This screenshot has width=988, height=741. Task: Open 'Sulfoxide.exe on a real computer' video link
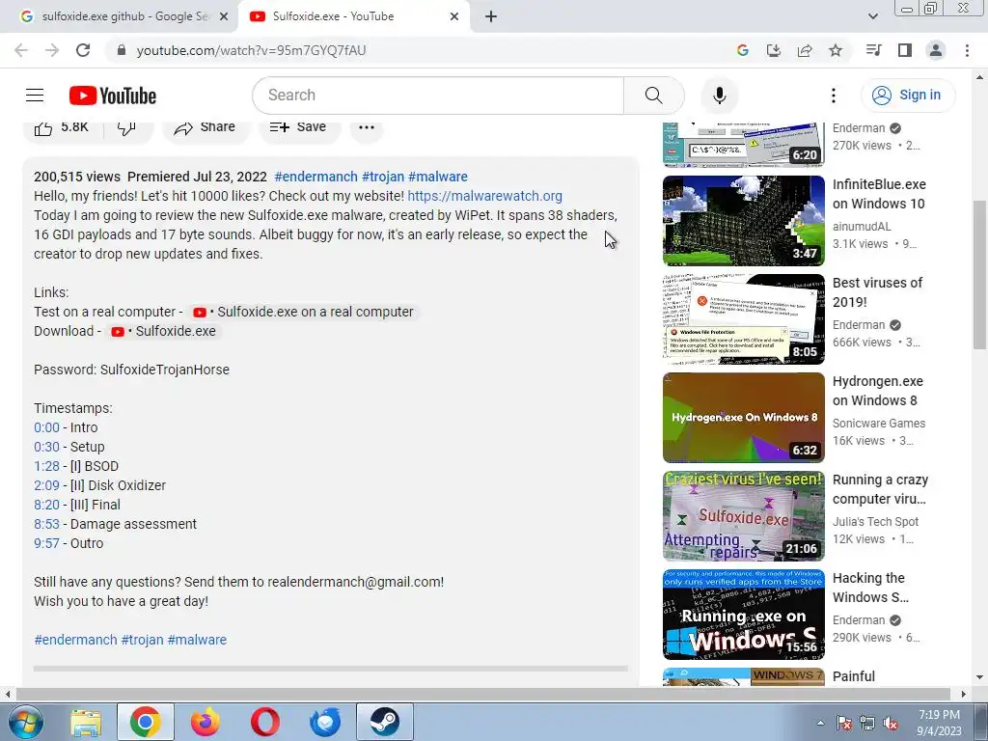(304, 312)
